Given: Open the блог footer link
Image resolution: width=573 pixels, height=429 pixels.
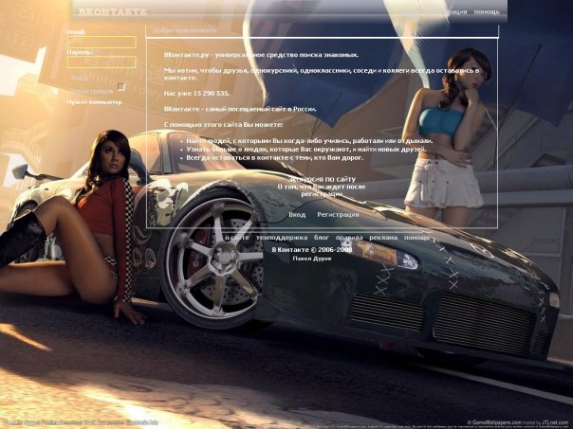Looking at the screenshot, I should click(x=322, y=238).
